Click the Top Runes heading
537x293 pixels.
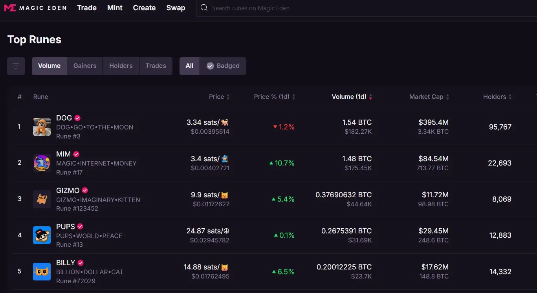tap(34, 40)
